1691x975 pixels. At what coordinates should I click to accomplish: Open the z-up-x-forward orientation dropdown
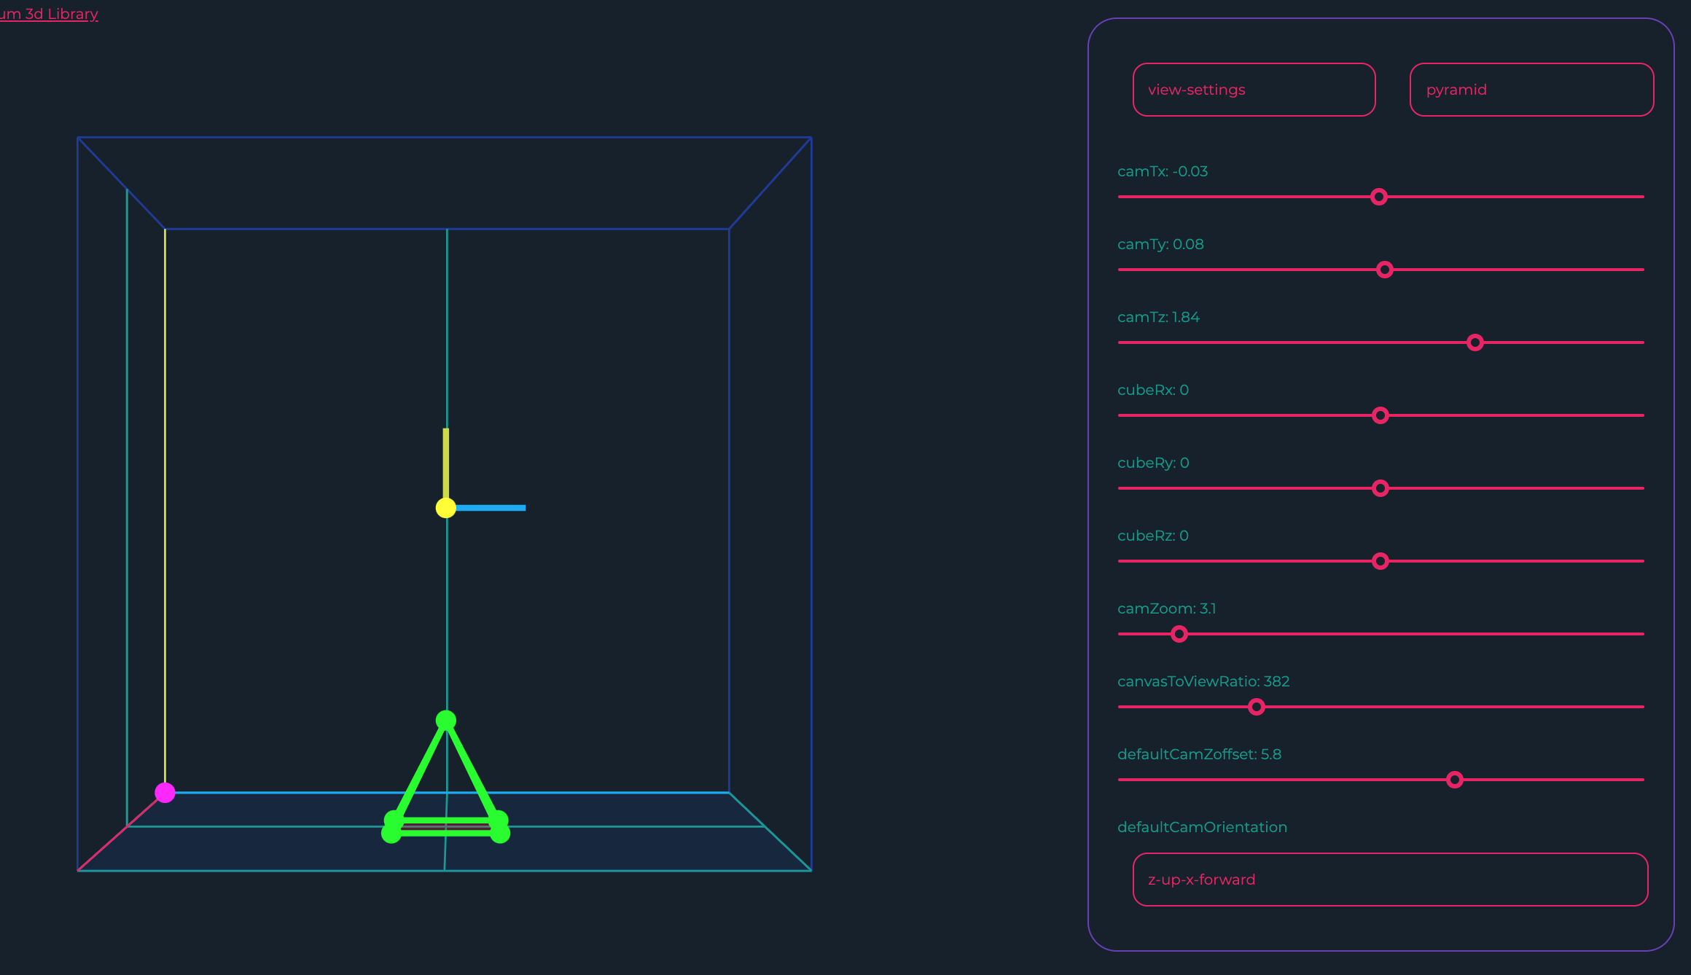coord(1390,880)
